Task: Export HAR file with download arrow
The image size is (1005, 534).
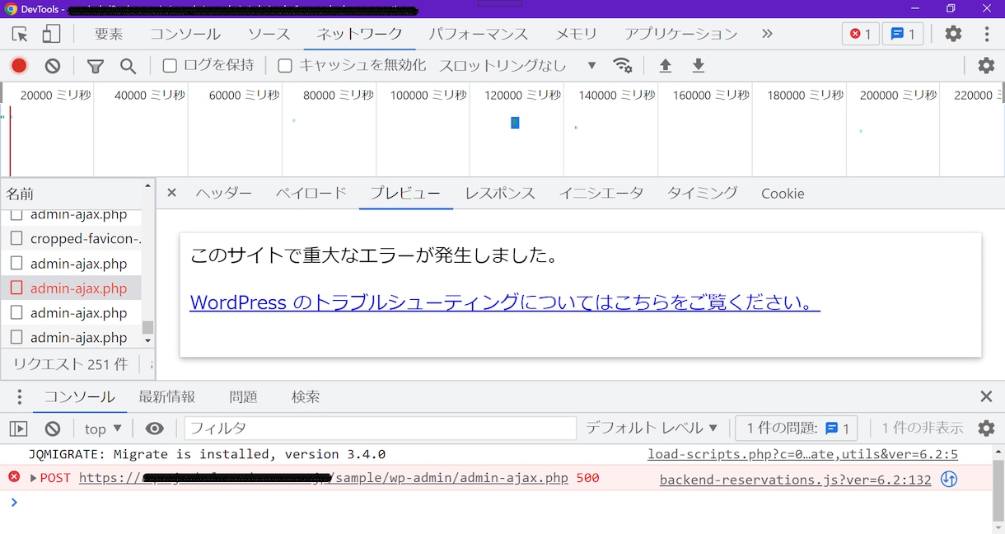Action: tap(699, 65)
